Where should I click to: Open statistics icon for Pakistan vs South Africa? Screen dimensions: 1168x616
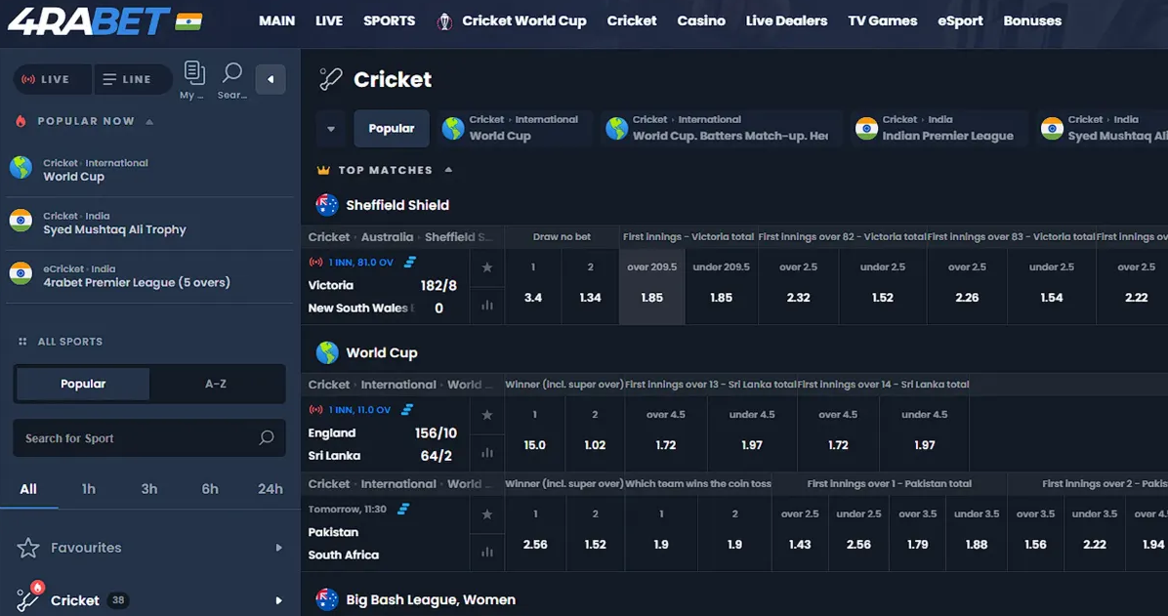(x=486, y=553)
